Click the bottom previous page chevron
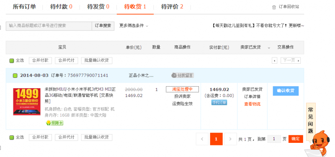335x157 pixels. (x=202, y=139)
